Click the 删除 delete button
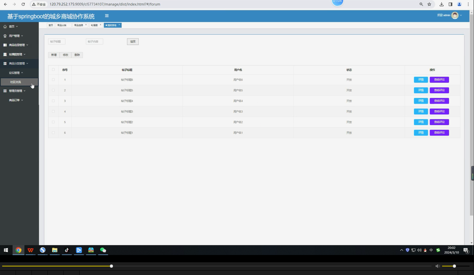474x275 pixels. tap(77, 55)
